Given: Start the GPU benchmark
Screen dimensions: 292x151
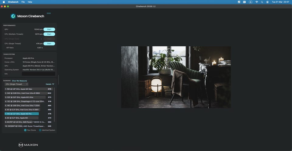Looking at the screenshot, I should tap(49, 29).
